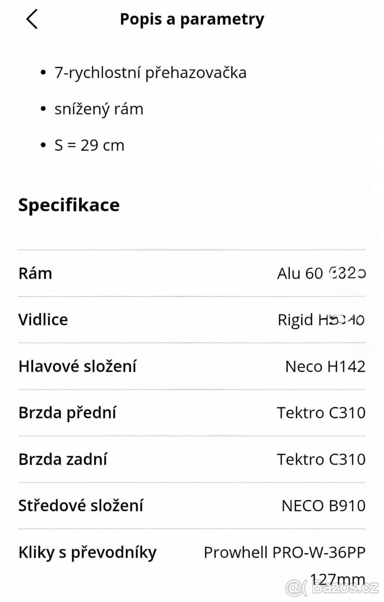The width and height of the screenshot is (384, 602).
Task: Tap the NECO B910 value
Action: click(323, 506)
